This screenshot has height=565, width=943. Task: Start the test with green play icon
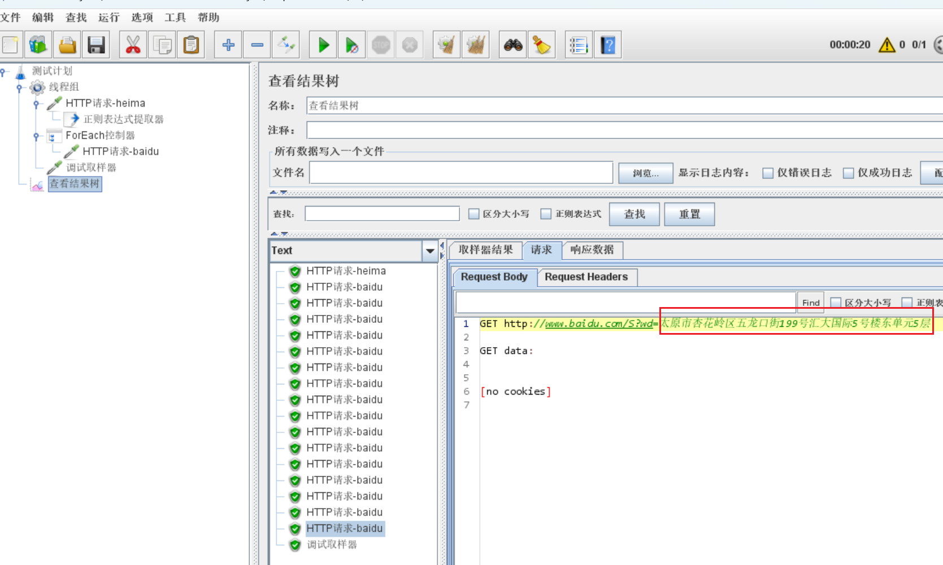[323, 45]
